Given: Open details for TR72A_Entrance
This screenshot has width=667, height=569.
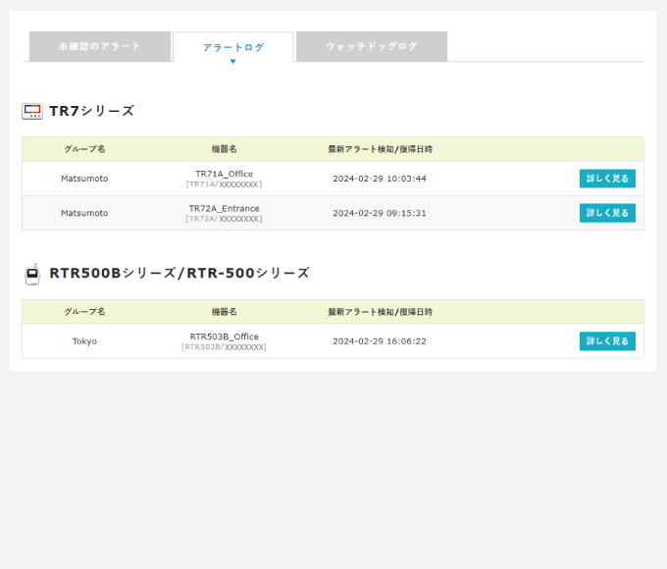Looking at the screenshot, I should (x=607, y=213).
